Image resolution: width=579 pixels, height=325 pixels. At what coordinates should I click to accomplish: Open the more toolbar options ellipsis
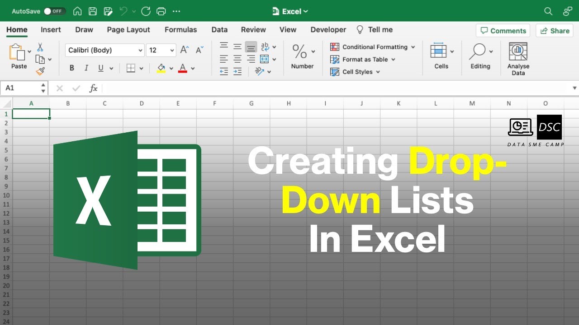pyautogui.click(x=176, y=11)
